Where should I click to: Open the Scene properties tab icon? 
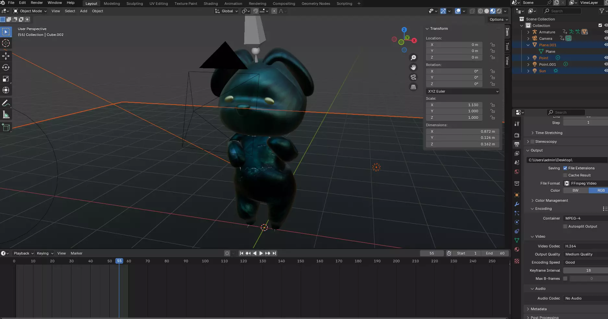click(517, 163)
